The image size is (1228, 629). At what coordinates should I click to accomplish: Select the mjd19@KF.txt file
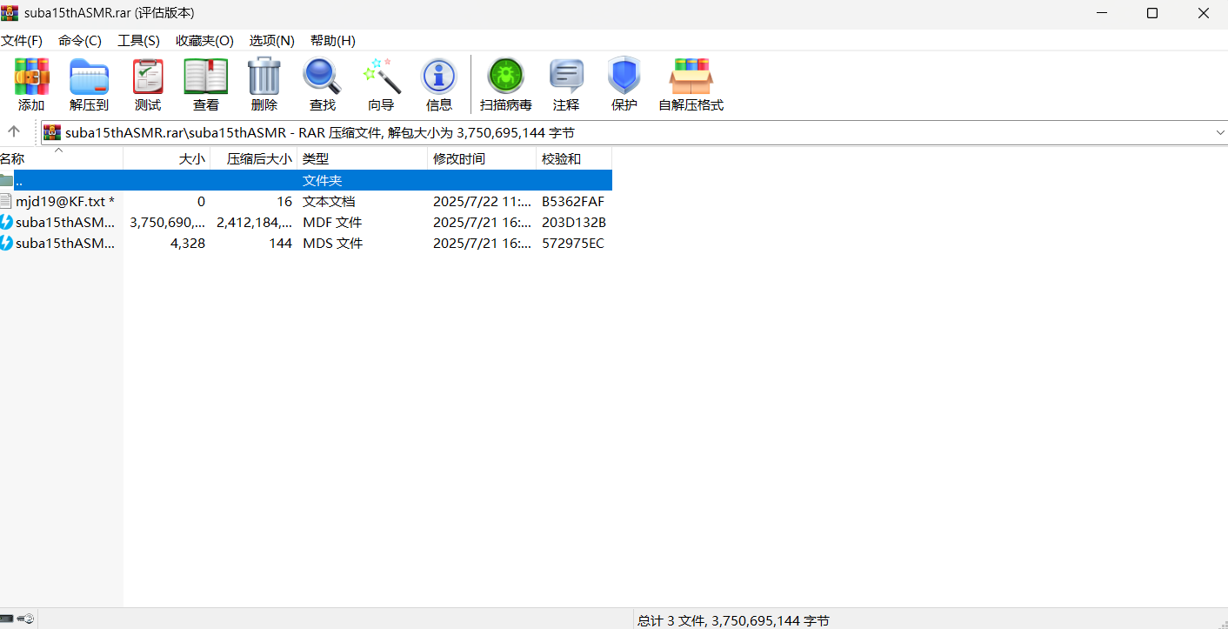[59, 201]
